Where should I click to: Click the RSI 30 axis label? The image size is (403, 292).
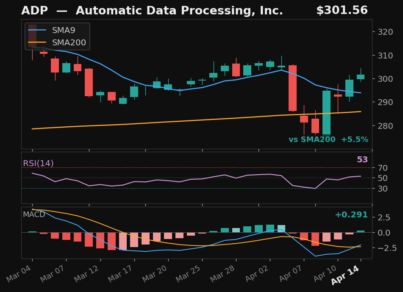click(x=383, y=189)
